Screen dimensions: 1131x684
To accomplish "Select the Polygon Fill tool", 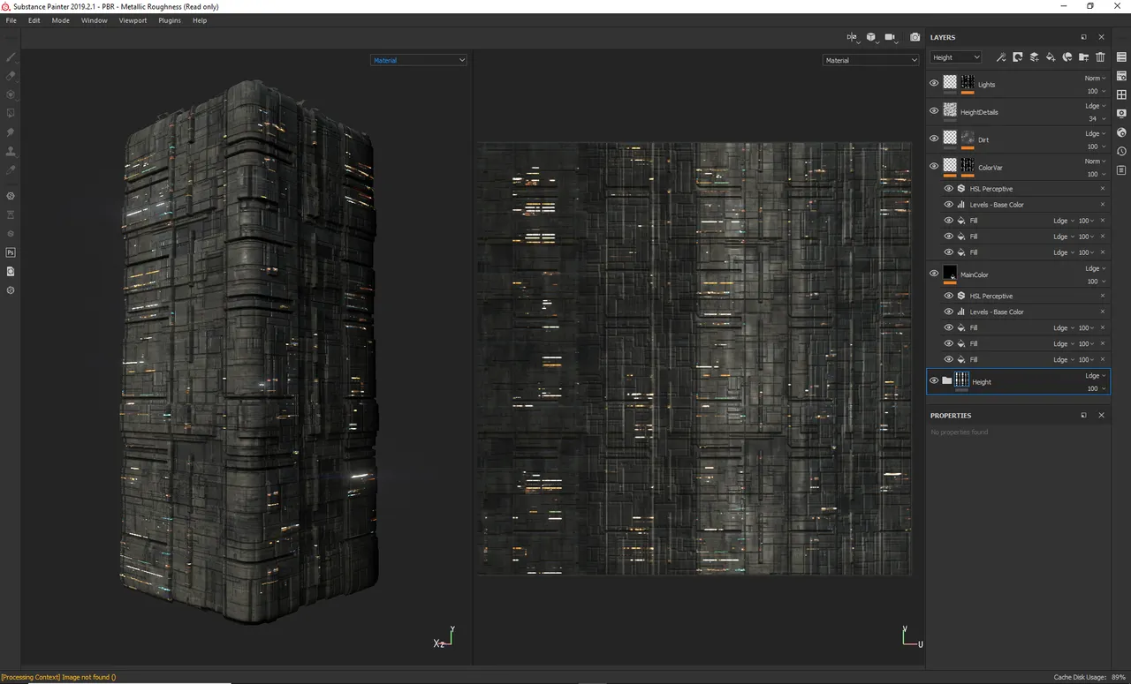I will (x=11, y=113).
